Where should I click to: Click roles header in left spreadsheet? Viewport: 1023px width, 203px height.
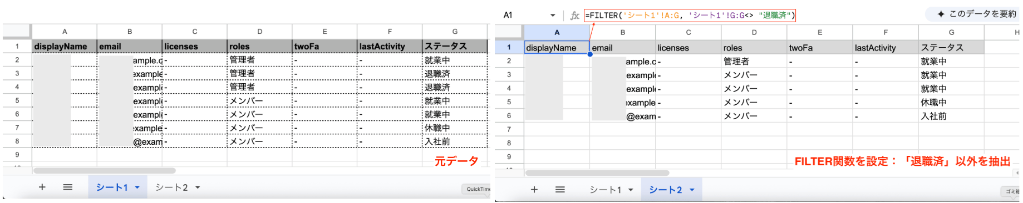click(260, 47)
